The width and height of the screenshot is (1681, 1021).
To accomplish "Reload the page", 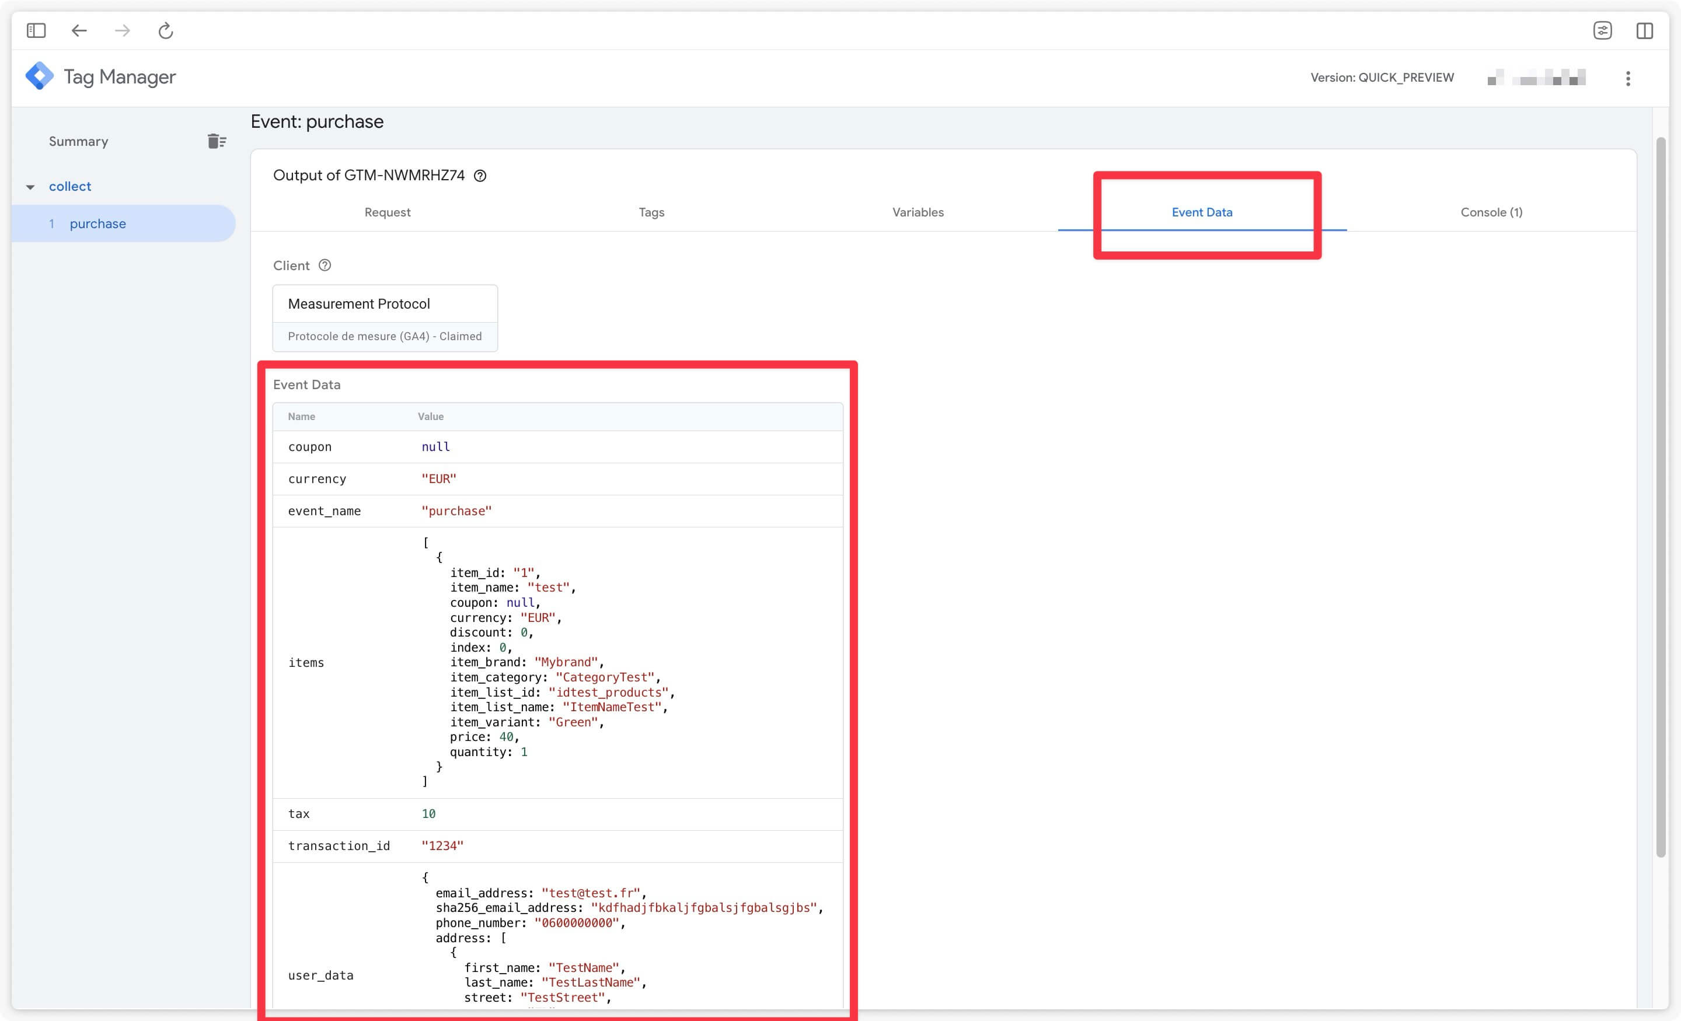I will [166, 31].
